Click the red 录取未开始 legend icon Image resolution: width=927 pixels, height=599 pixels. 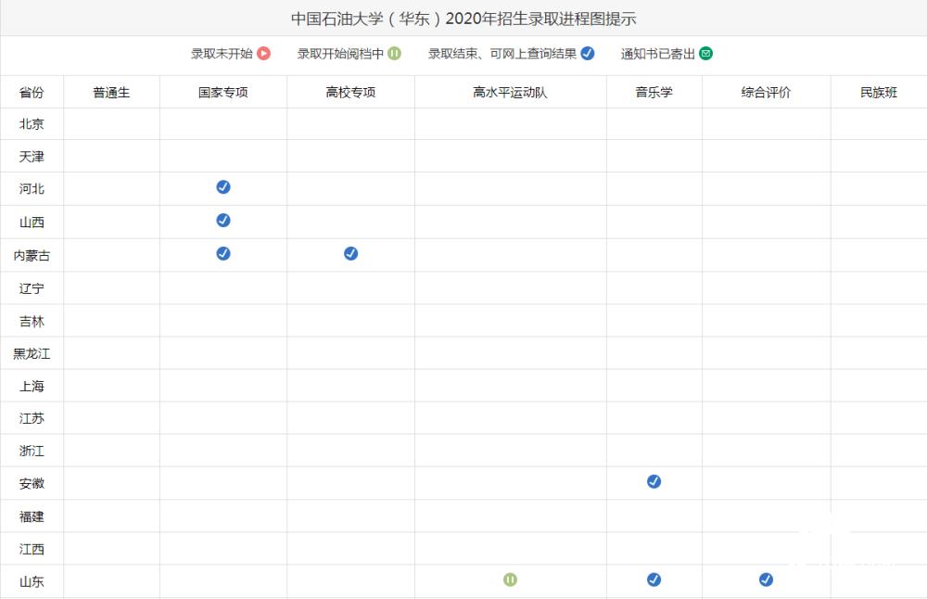coord(263,54)
